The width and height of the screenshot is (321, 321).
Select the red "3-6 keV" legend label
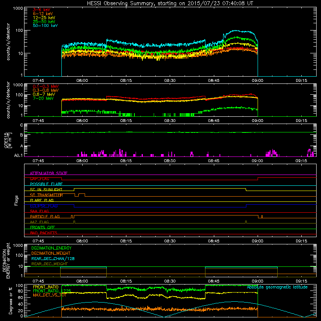pos(42,10)
